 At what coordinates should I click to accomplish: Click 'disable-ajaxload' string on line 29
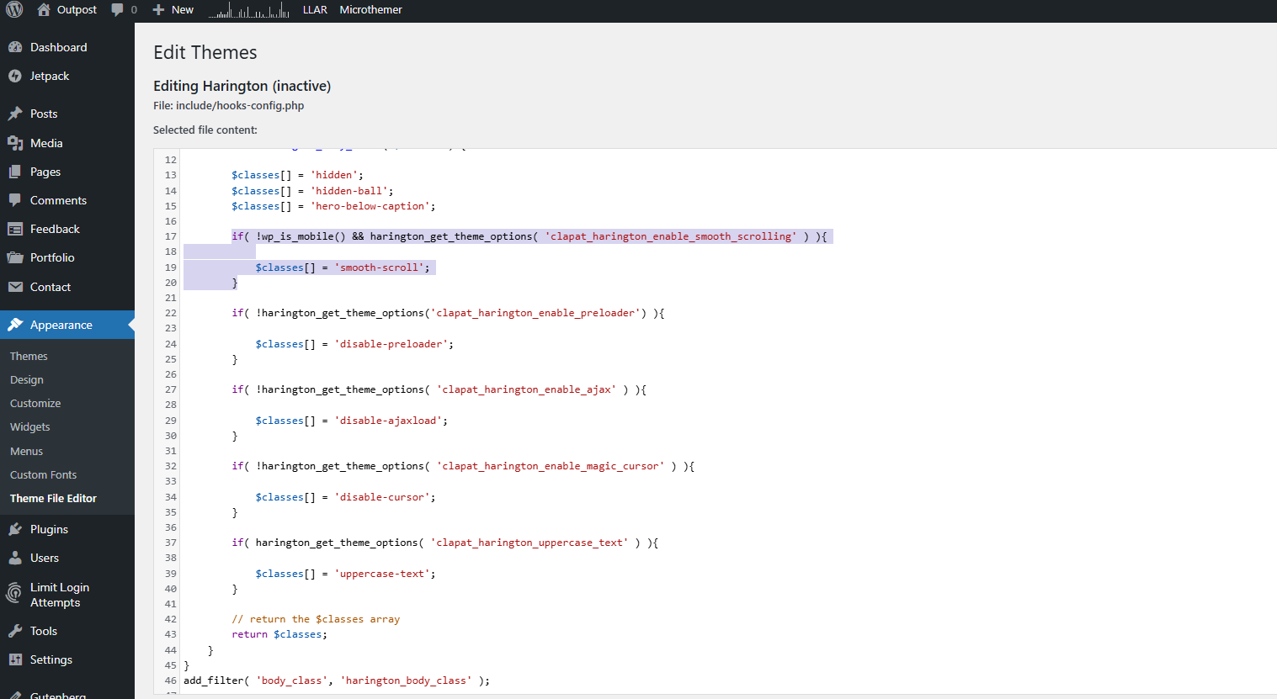tap(388, 421)
